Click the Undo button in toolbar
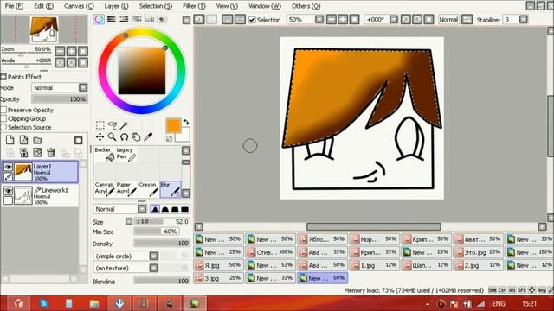Screen dimensions: 554x311 tap(199, 19)
